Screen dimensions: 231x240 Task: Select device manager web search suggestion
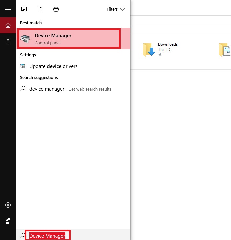click(x=73, y=89)
